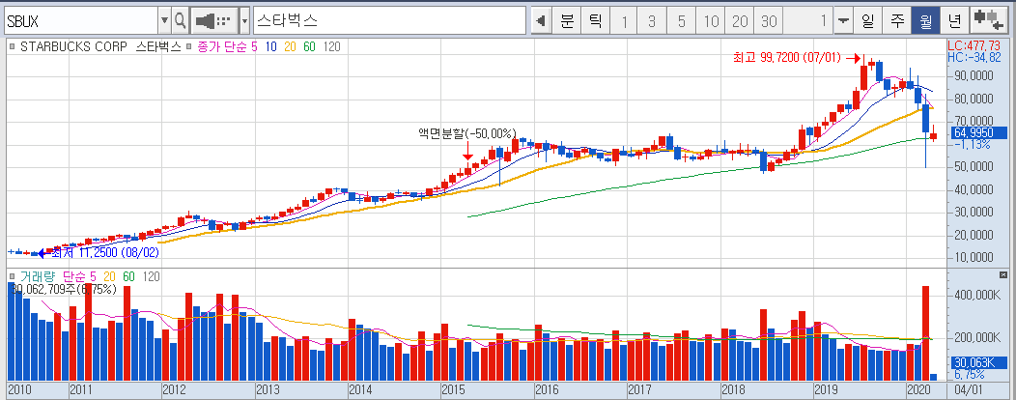Choose the 20 interval preset button
This screenshot has width=1016, height=400.
[740, 20]
